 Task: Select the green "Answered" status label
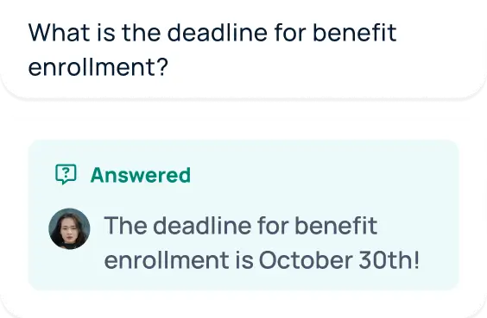[x=141, y=175]
